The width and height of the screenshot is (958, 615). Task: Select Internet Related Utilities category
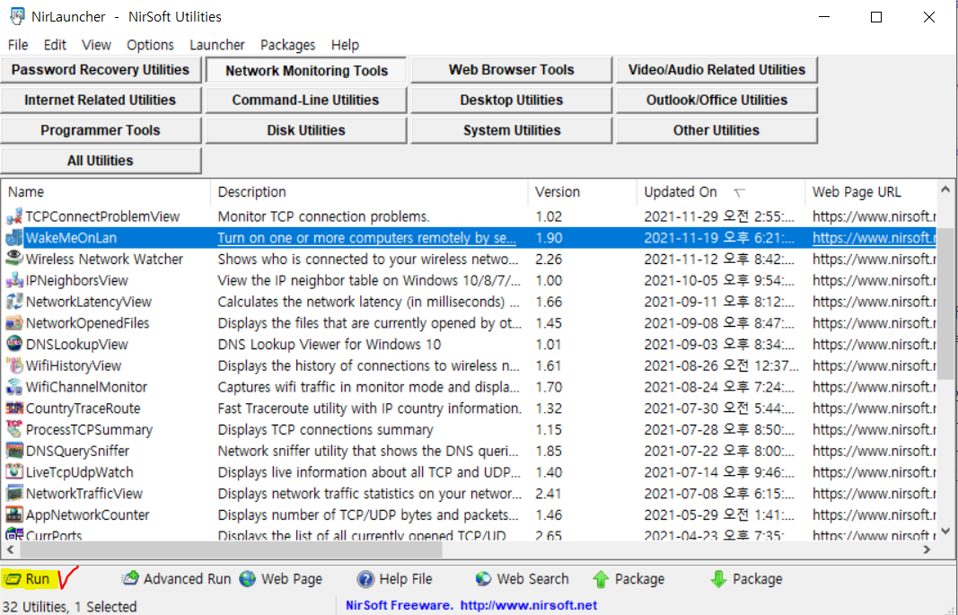tap(101, 101)
